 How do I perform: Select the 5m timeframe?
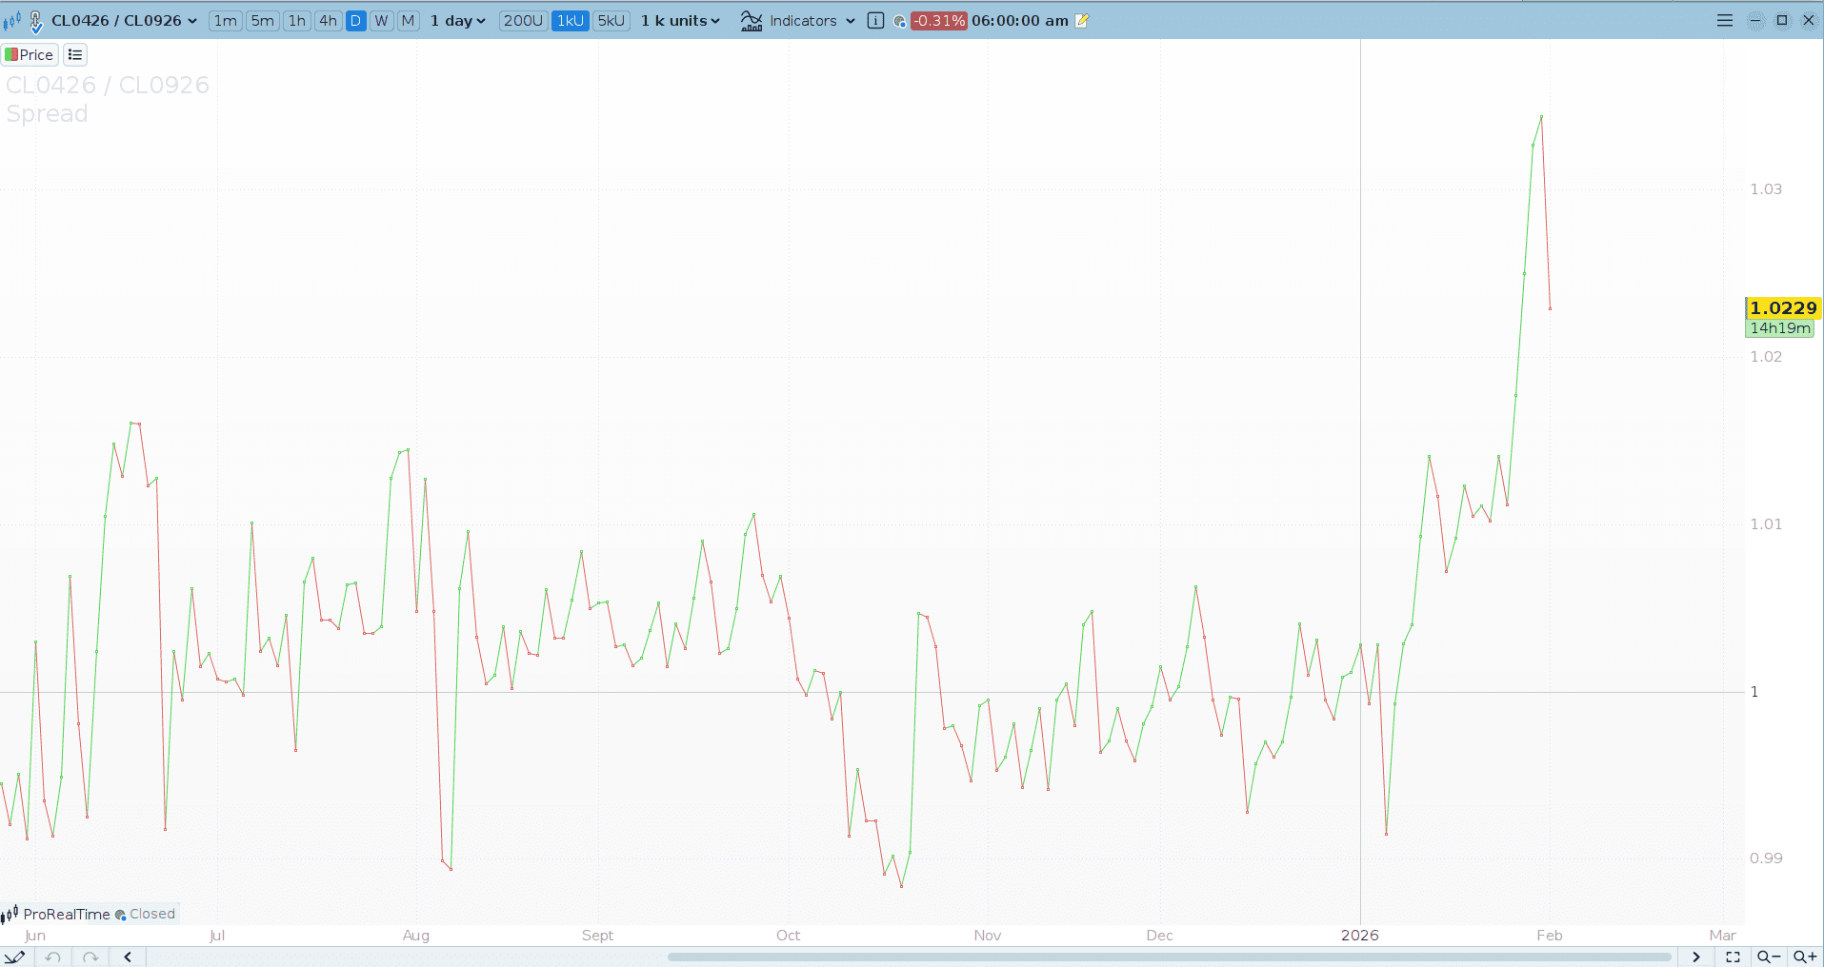pyautogui.click(x=263, y=21)
